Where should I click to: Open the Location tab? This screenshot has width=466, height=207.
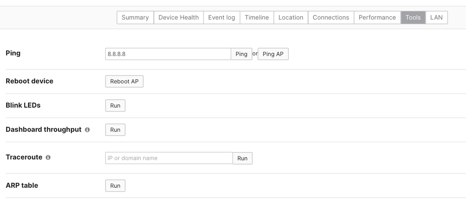coord(291,18)
